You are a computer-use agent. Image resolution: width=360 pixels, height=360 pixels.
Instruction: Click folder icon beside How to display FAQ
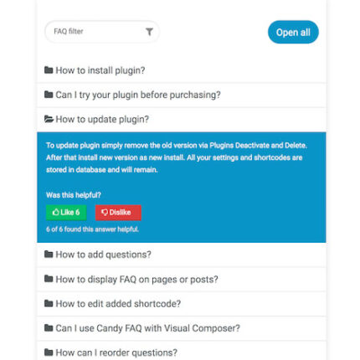(49, 279)
